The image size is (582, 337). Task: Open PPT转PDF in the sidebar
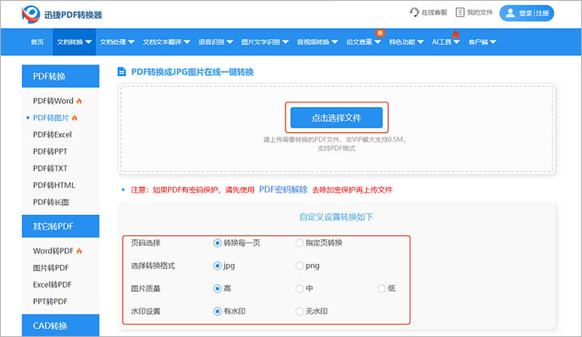[50, 301]
